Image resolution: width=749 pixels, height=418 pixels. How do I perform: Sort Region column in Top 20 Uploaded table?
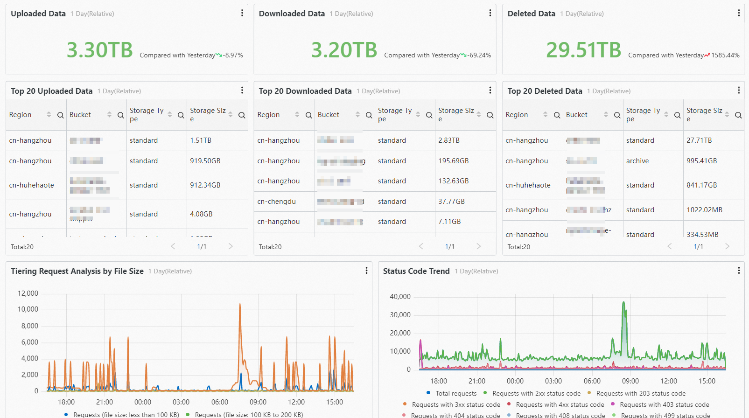(x=49, y=114)
